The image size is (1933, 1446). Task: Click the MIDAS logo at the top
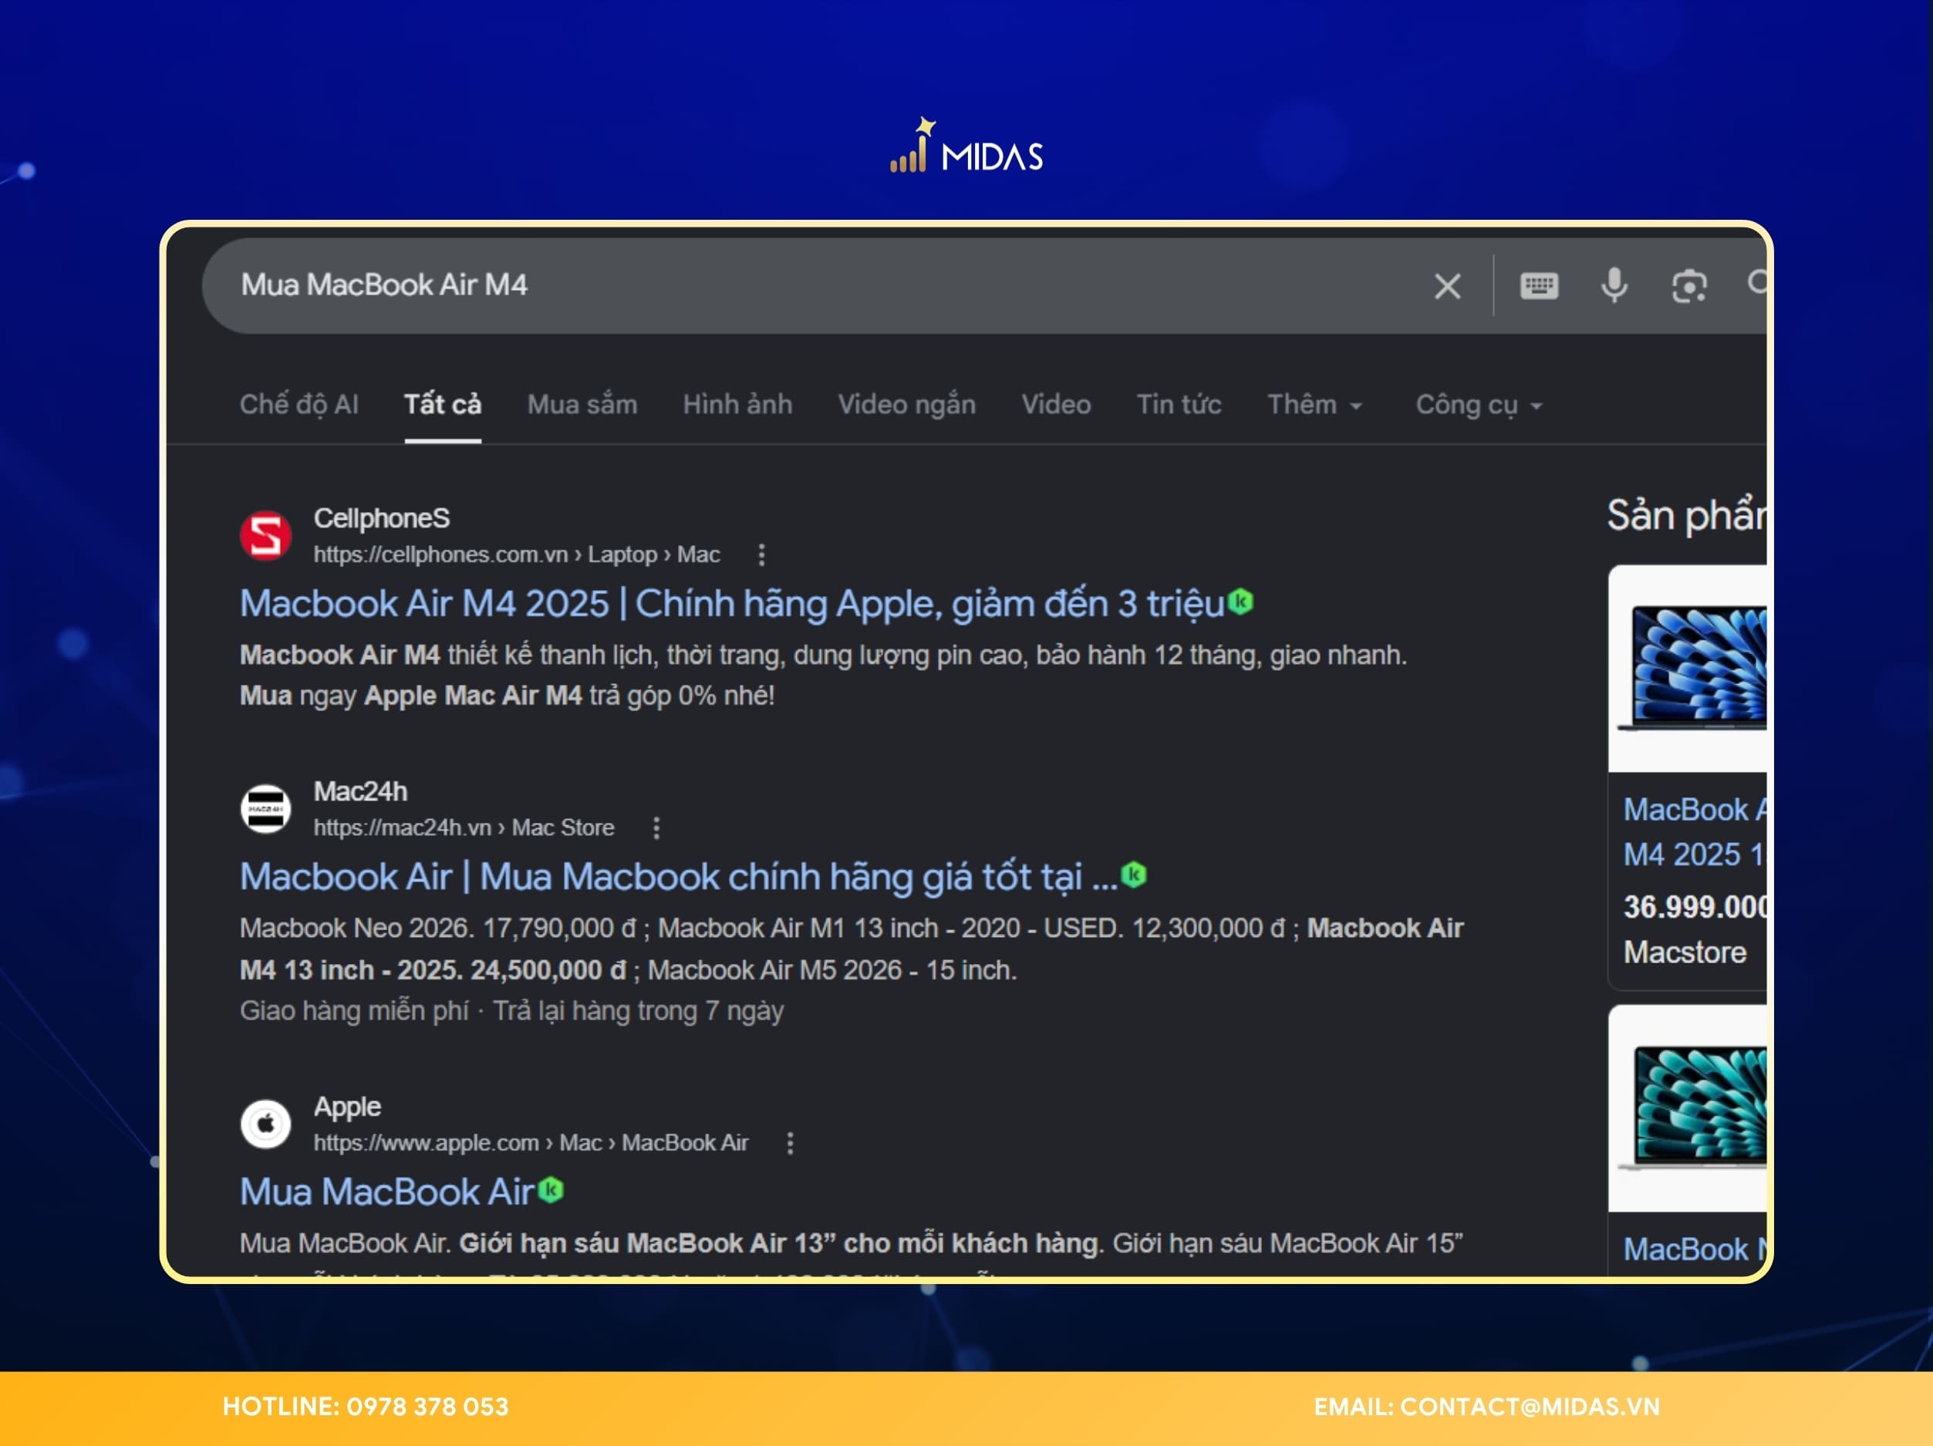click(966, 146)
